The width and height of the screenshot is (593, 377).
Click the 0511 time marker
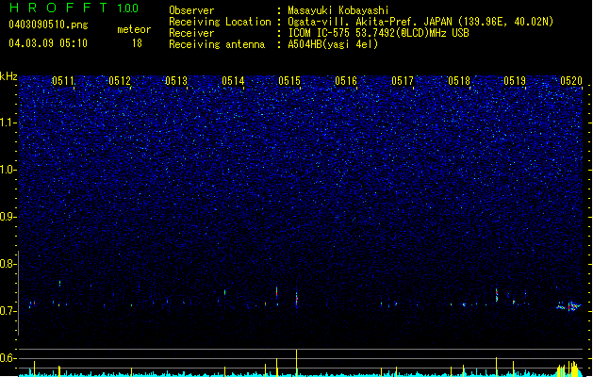pyautogui.click(x=63, y=81)
